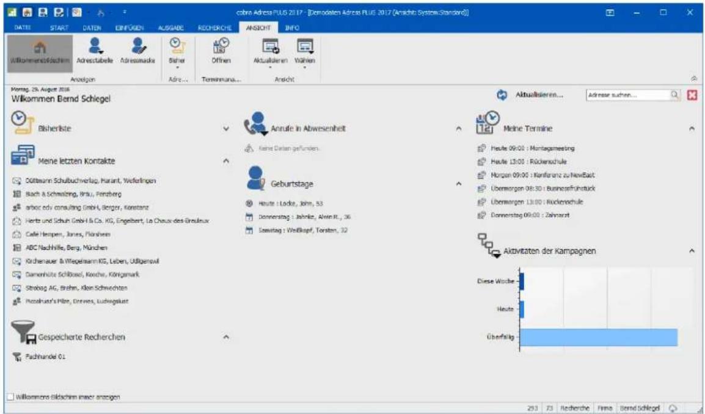Click the first quick access toolbar icon
This screenshot has height=414, width=705.
point(11,13)
